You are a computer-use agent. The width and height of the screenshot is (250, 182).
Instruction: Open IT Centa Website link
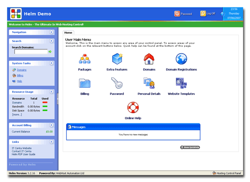[21, 148]
